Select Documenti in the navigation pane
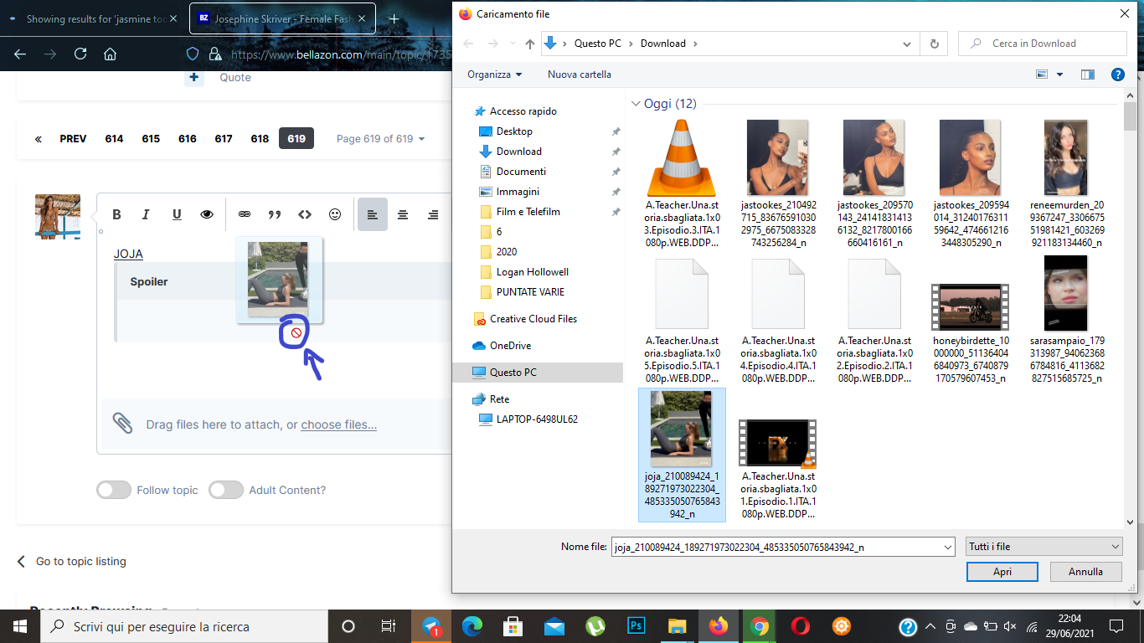Viewport: 1144px width, 643px height. pyautogui.click(x=521, y=172)
